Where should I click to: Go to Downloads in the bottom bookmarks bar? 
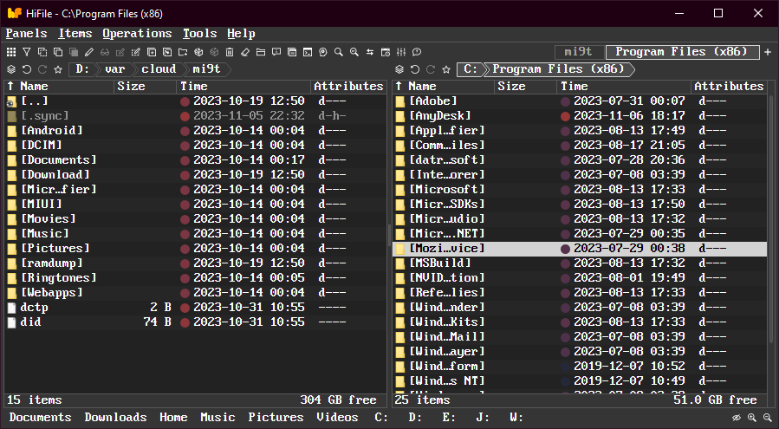[x=115, y=418]
